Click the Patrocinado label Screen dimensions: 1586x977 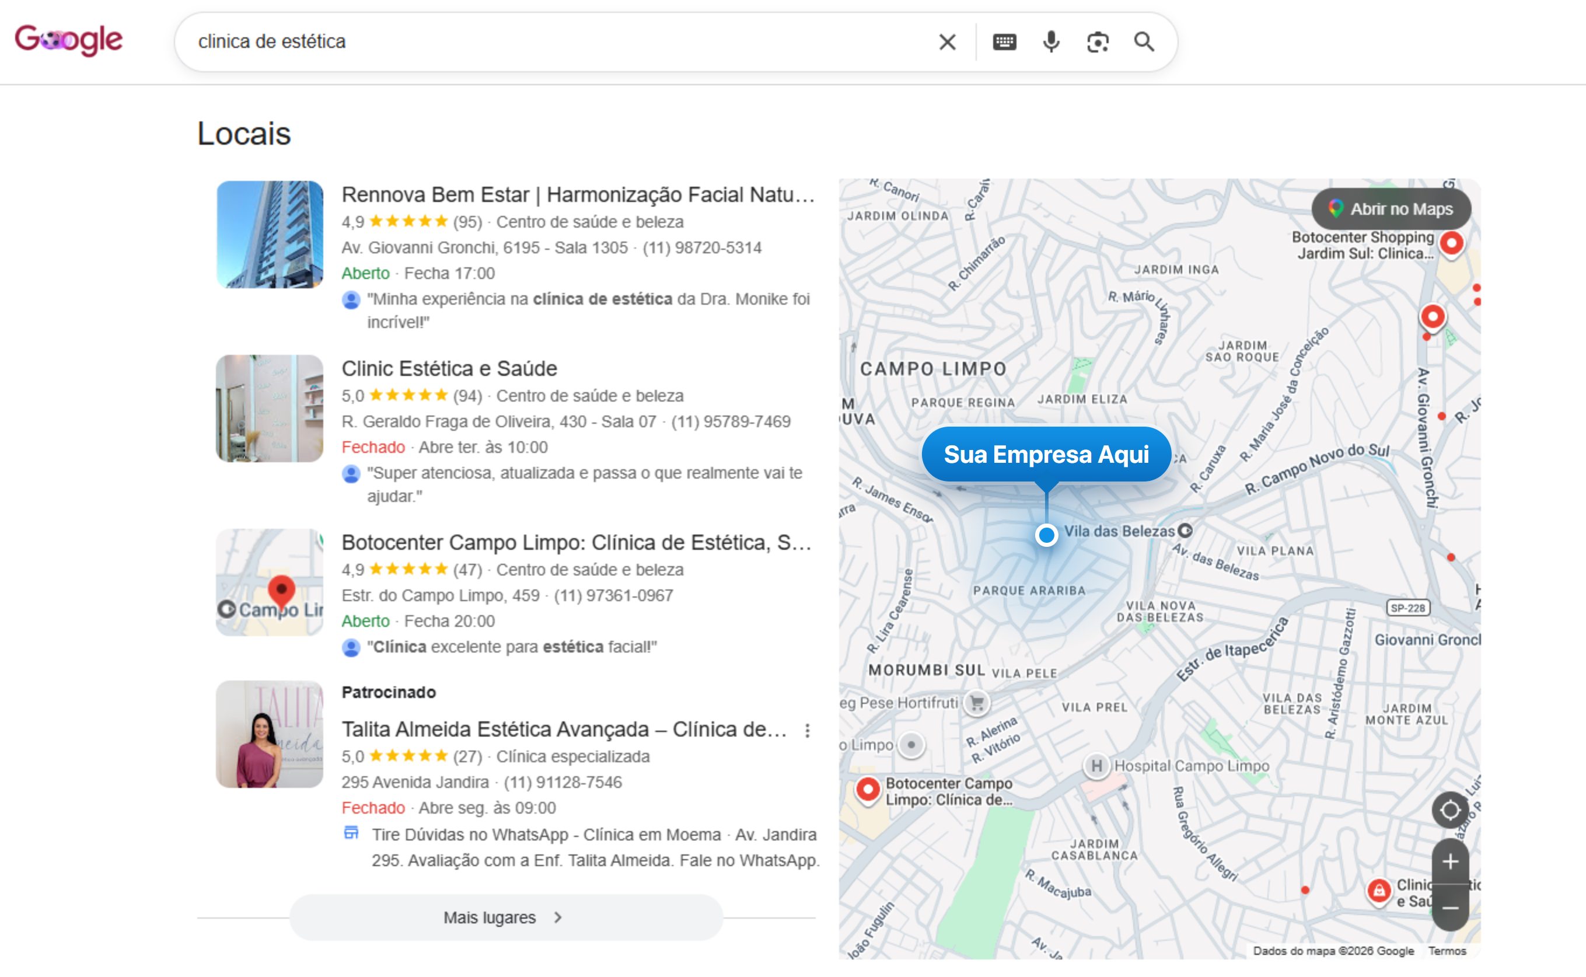point(388,692)
